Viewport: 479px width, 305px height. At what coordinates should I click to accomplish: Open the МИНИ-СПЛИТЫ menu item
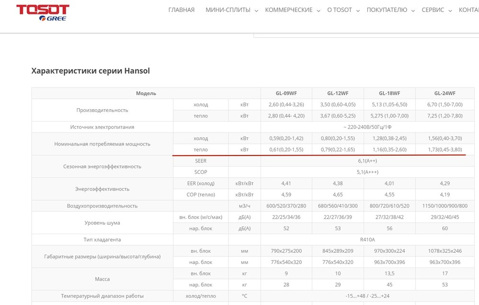point(228,10)
